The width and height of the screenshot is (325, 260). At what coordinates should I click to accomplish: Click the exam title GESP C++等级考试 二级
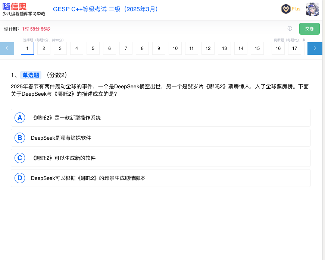point(106,9)
